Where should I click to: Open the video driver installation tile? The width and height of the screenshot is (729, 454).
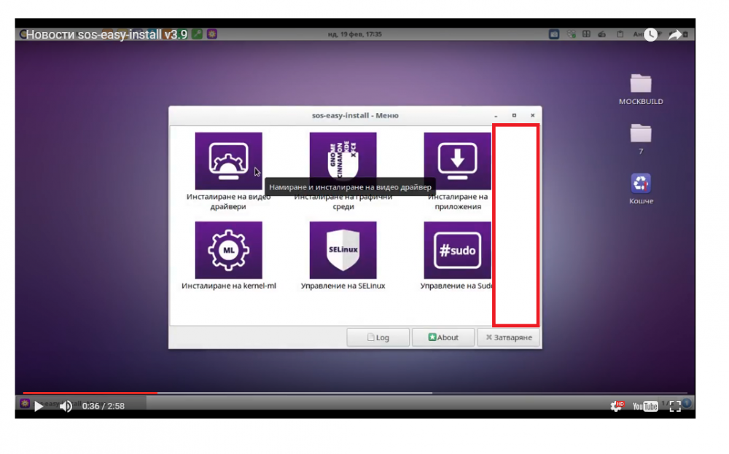(x=228, y=161)
